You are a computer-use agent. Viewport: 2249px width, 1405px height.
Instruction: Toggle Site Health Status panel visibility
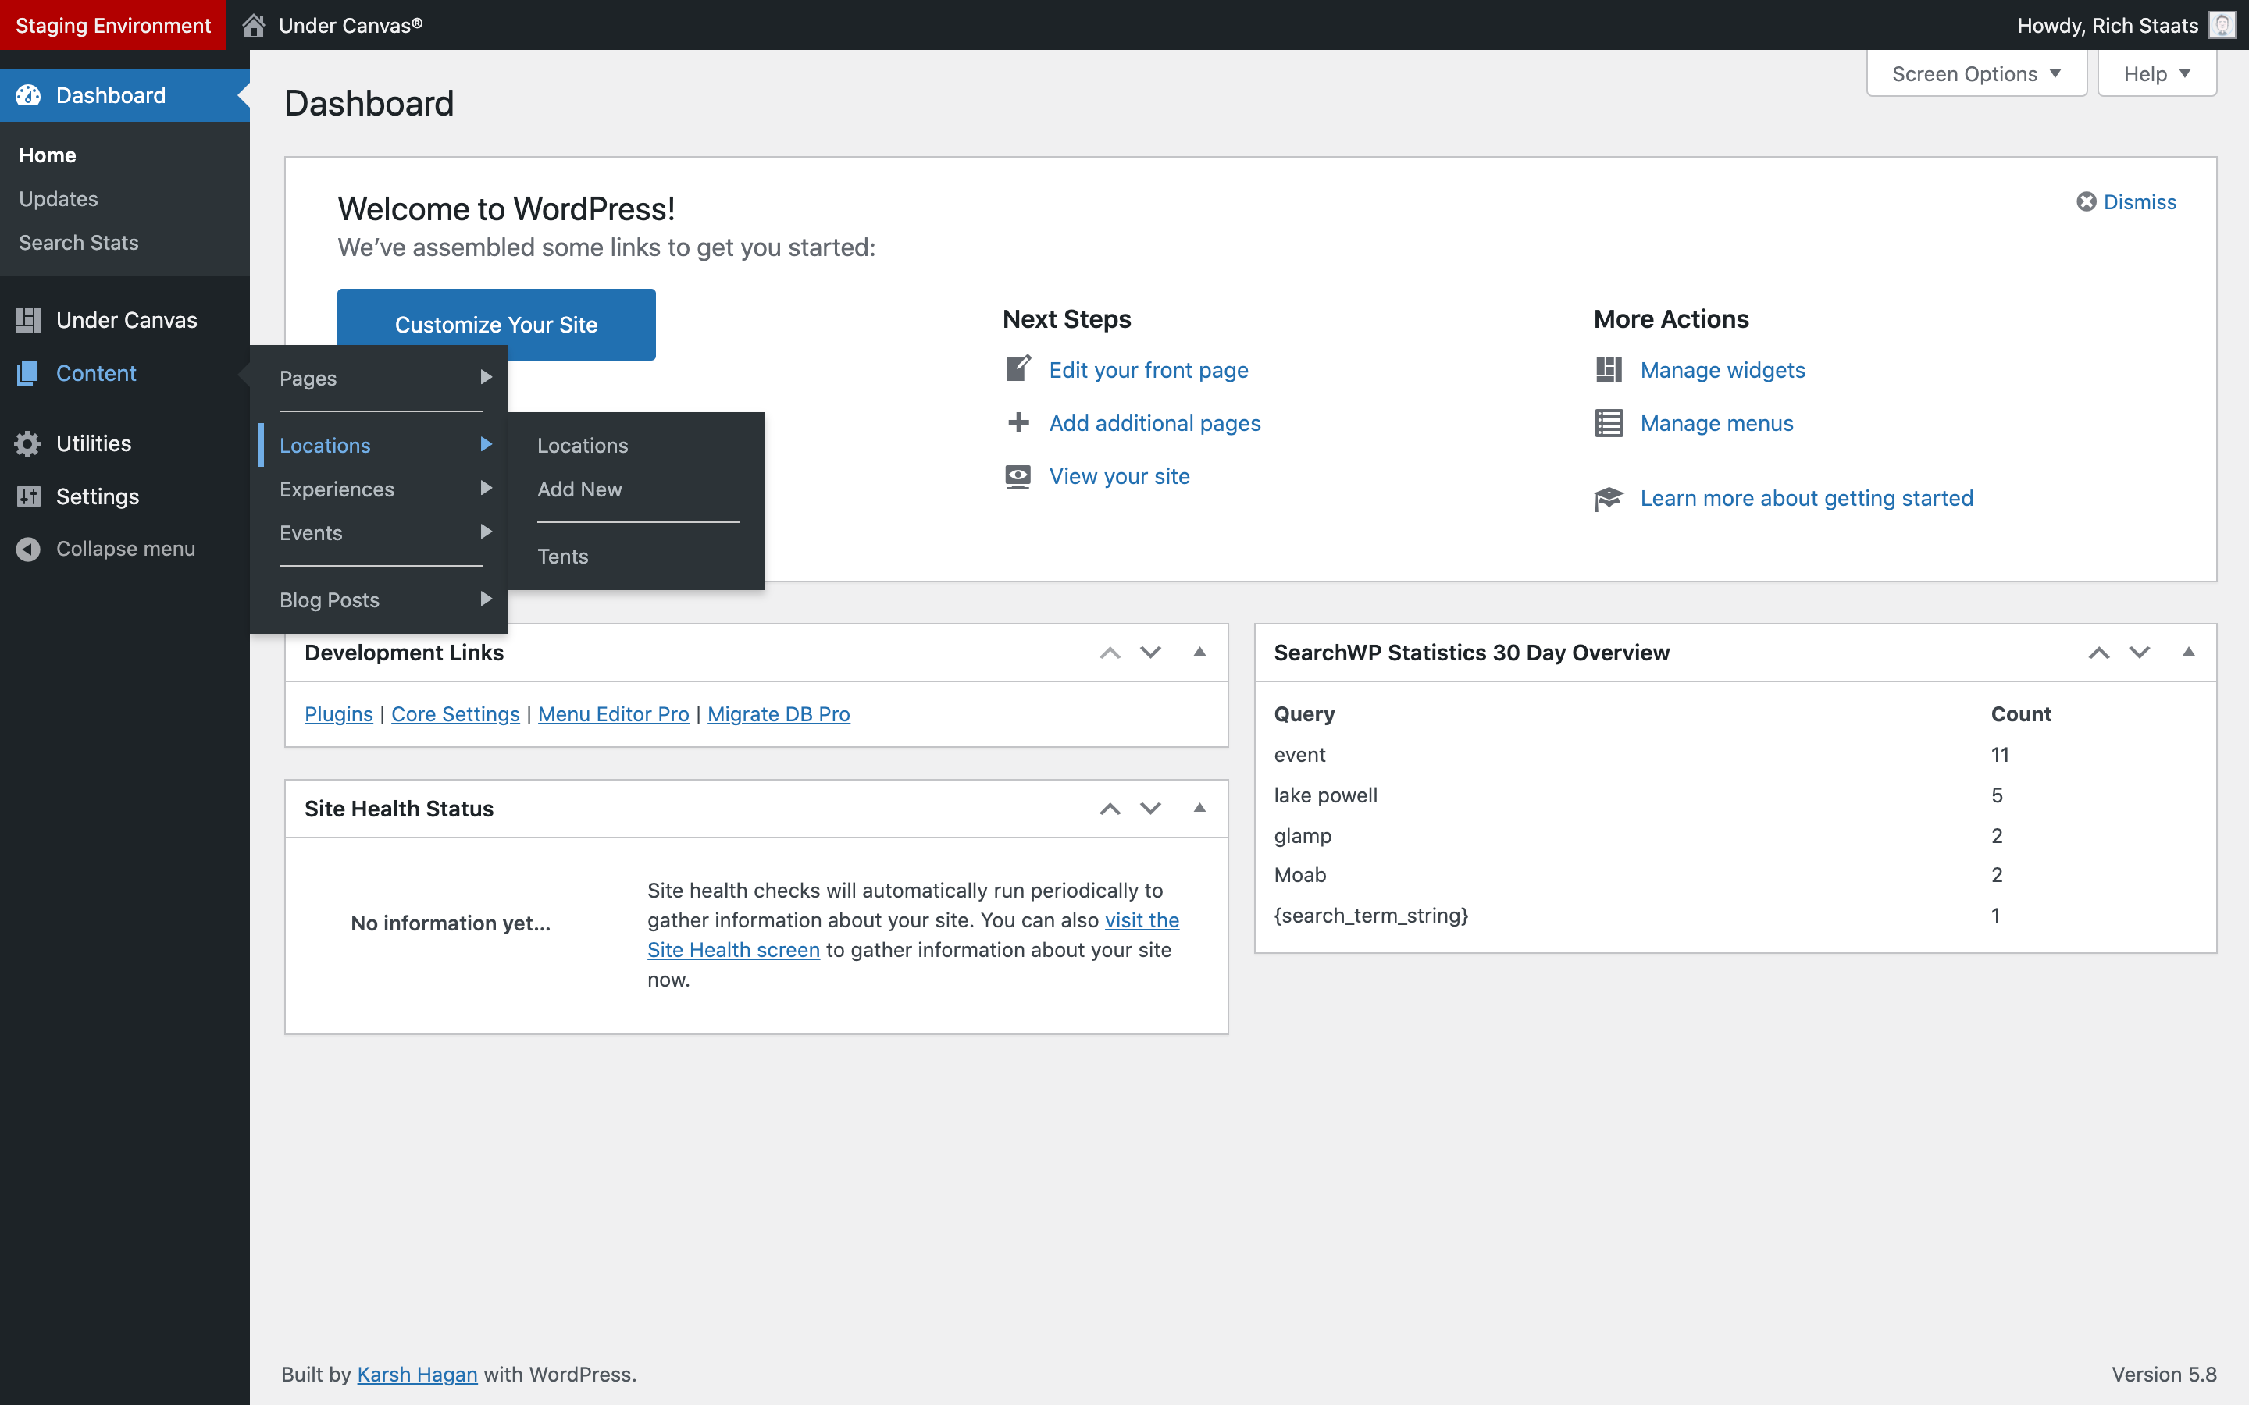coord(1198,808)
